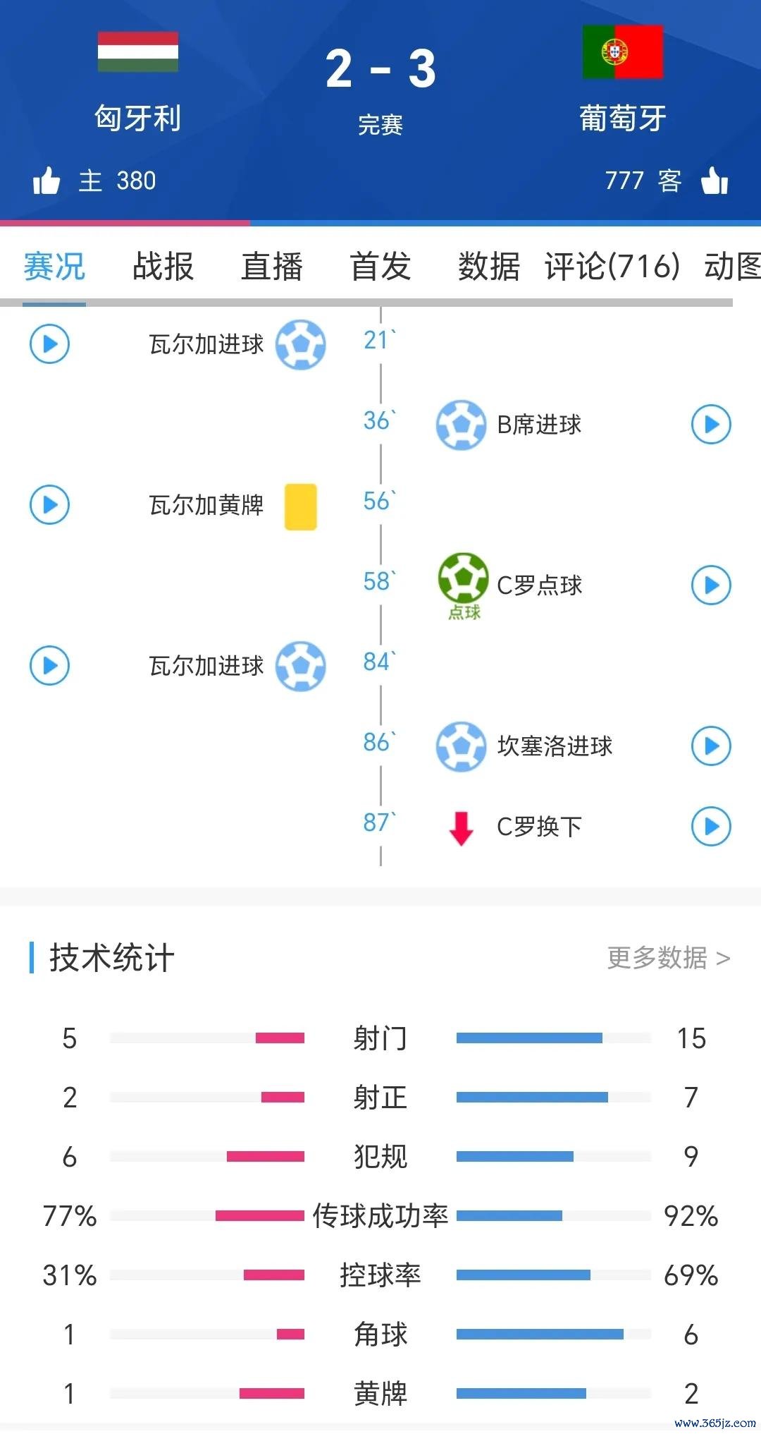Click the Hungary flag

click(x=138, y=51)
